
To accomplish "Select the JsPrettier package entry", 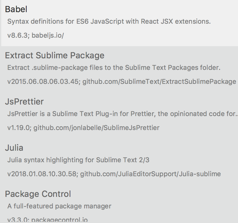I will (24, 101).
